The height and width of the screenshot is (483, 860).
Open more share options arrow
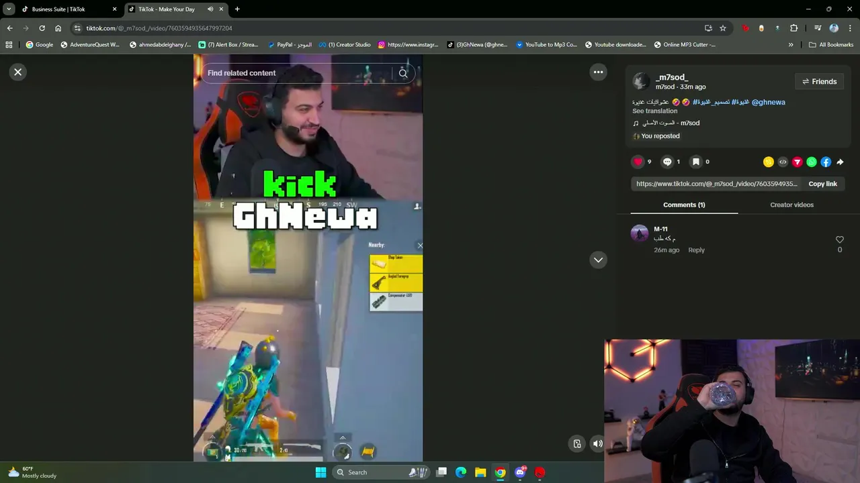point(840,162)
